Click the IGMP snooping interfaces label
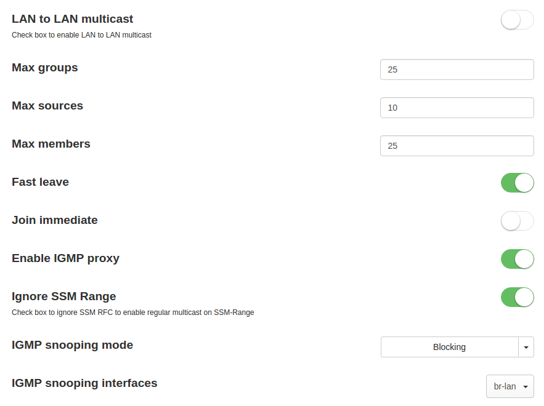 (84, 383)
